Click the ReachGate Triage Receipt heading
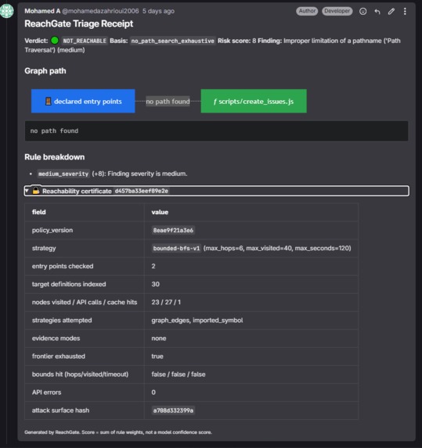Image resolution: width=422 pixels, height=448 pixels. tap(78, 23)
